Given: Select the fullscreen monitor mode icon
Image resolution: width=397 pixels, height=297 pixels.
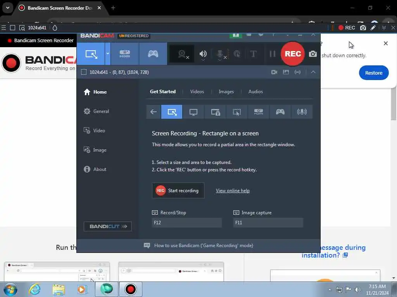Looking at the screenshot, I should (x=193, y=112).
